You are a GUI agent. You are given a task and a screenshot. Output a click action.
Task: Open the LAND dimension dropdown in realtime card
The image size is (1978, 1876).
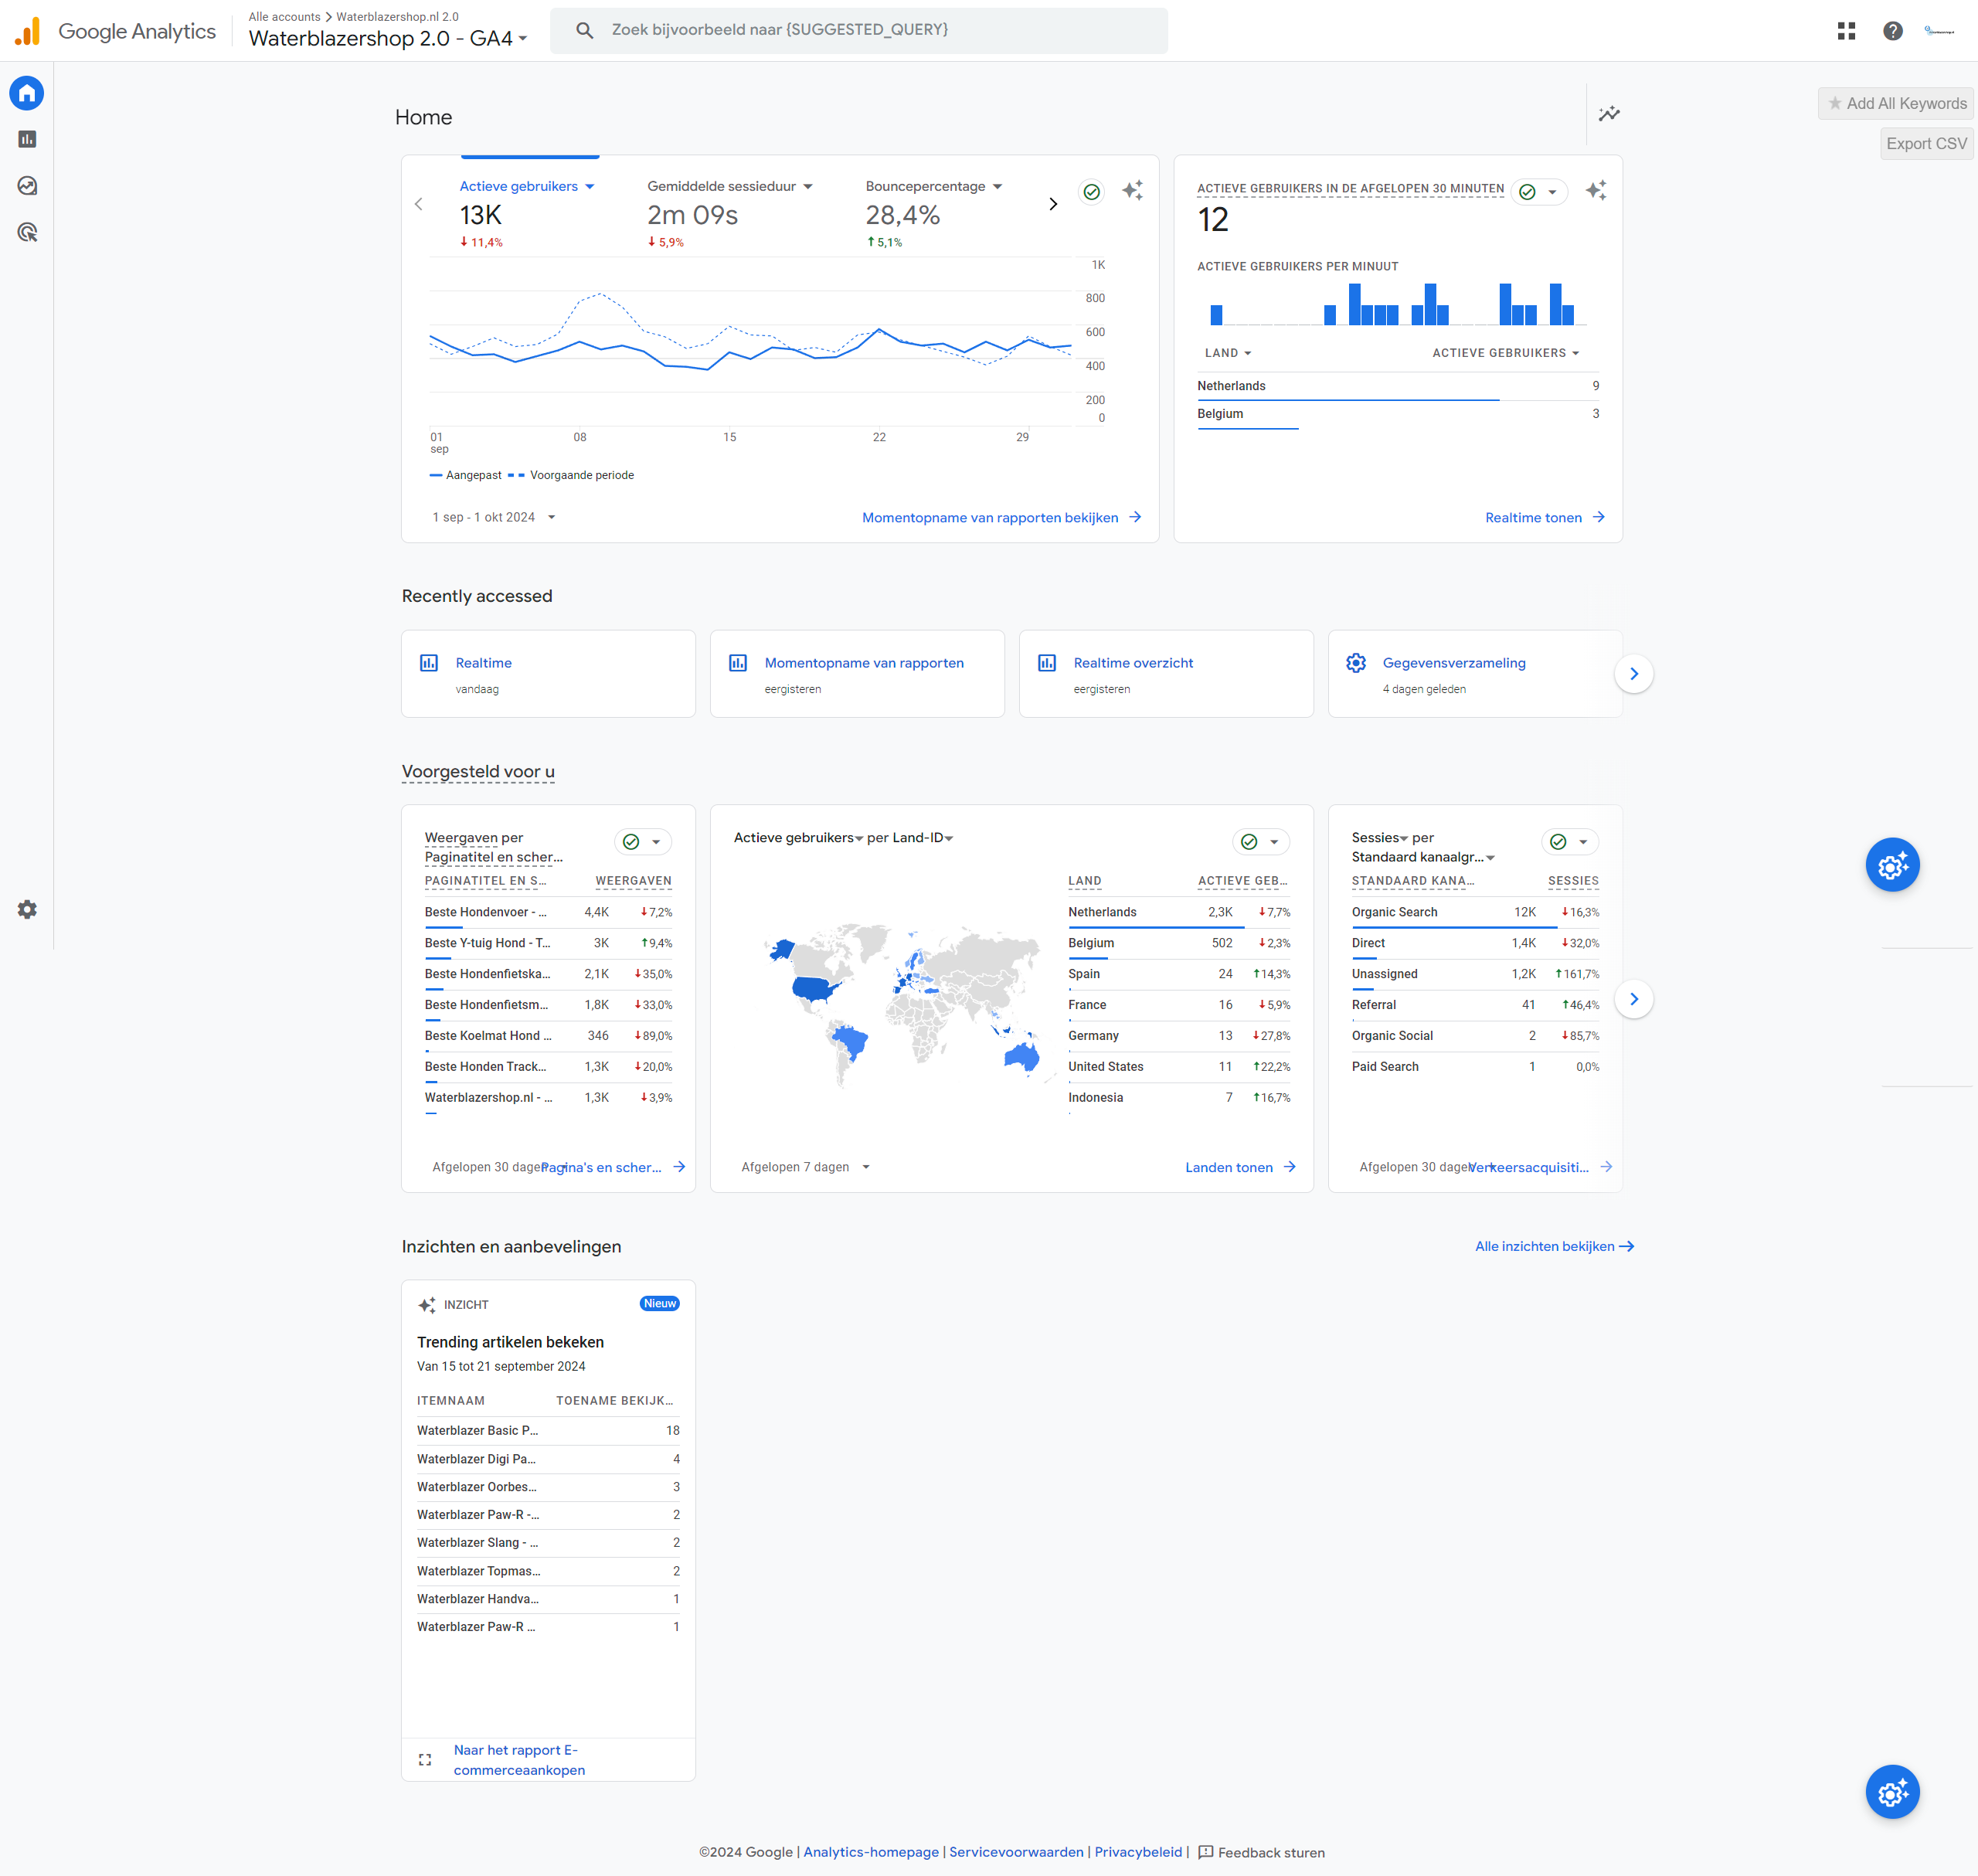(1228, 353)
